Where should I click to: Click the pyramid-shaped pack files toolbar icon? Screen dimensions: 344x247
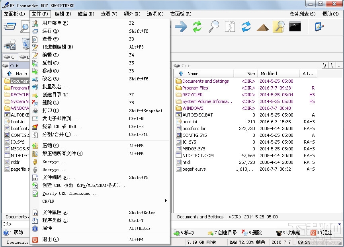coord(262,27)
